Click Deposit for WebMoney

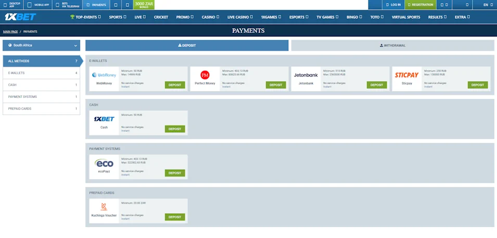(x=175, y=85)
